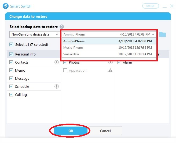Select Amm's iPhone backup entry
176x143 pixels.
tap(109, 41)
